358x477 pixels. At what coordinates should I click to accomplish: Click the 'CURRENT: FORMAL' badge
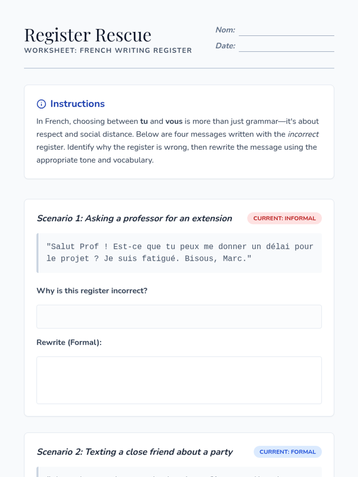coord(288,452)
